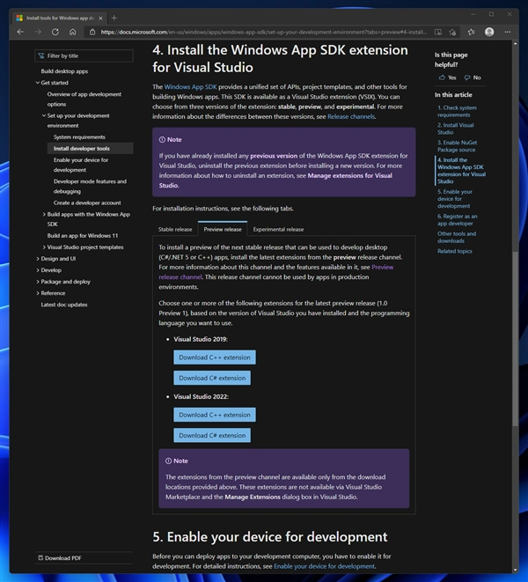The width and height of the screenshot is (528, 582).
Task: Expand the Develop section
Action: (x=38, y=270)
